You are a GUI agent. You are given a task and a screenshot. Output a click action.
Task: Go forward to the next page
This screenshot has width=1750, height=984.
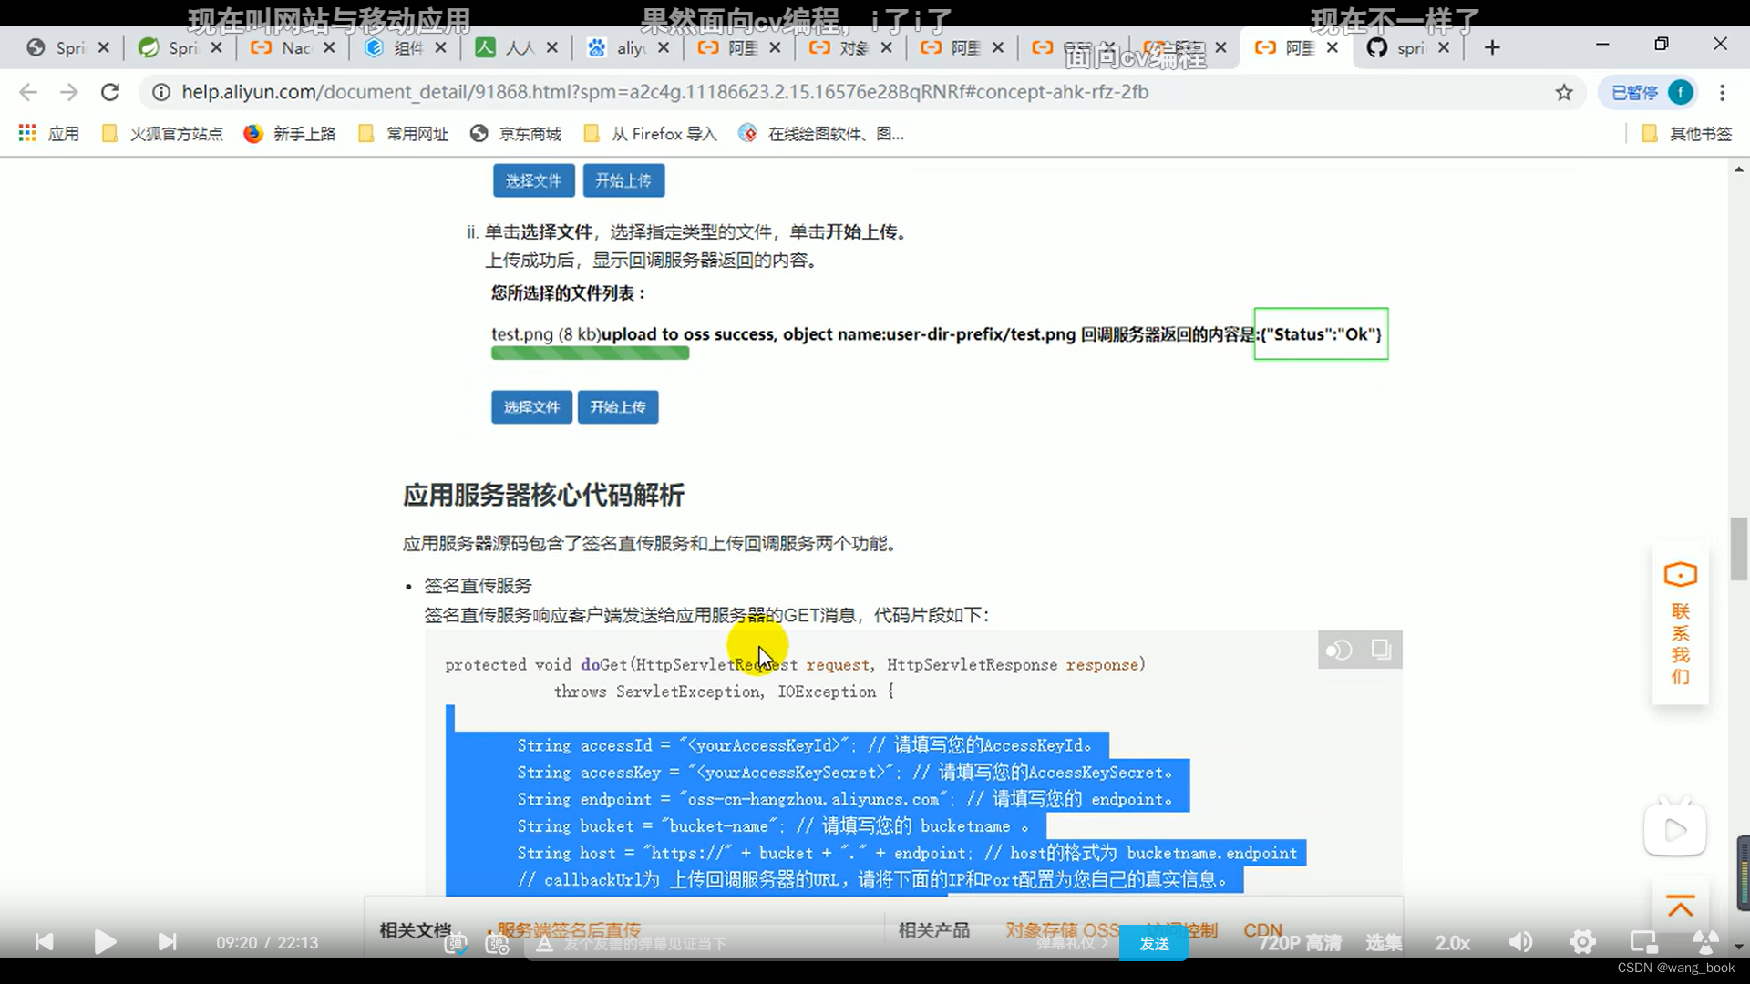tap(69, 92)
